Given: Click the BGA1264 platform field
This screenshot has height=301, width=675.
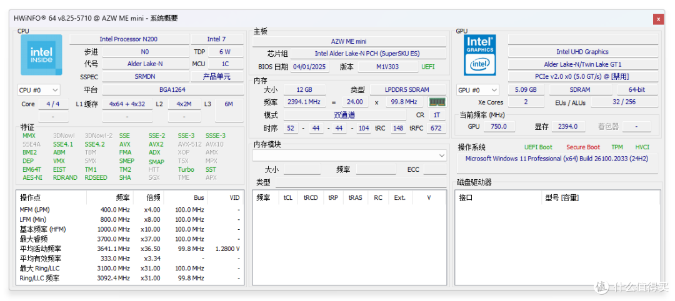Looking at the screenshot, I should pyautogui.click(x=172, y=90).
